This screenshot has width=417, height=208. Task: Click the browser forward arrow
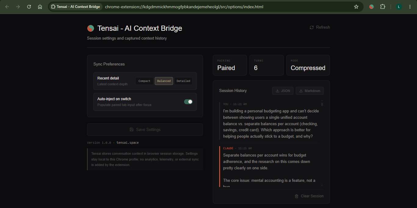click(18, 7)
